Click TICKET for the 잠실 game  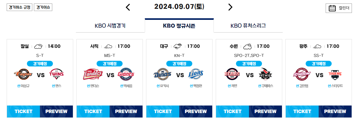[x=23, y=111]
